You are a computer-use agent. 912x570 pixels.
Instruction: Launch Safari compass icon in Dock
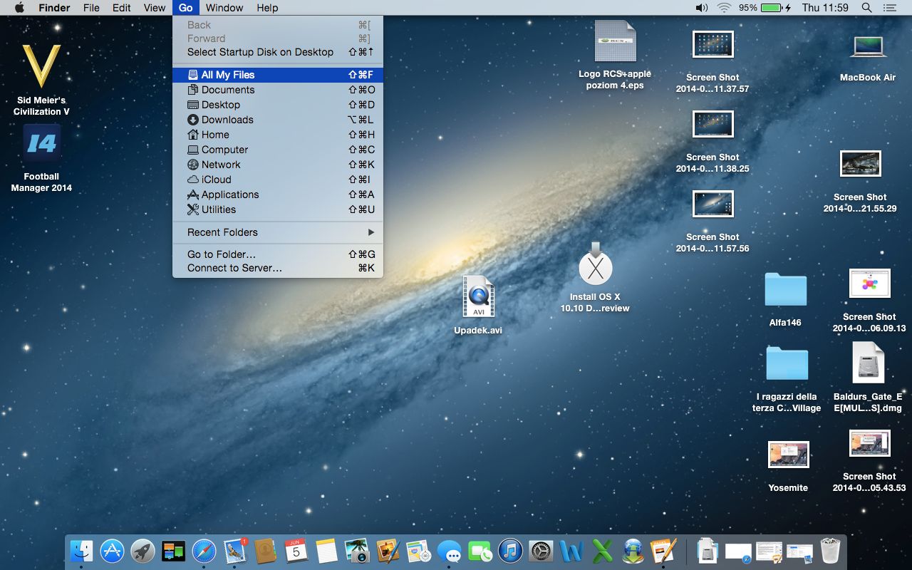[204, 551]
